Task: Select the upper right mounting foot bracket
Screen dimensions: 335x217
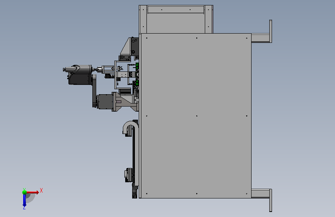Action: pyautogui.click(x=262, y=31)
